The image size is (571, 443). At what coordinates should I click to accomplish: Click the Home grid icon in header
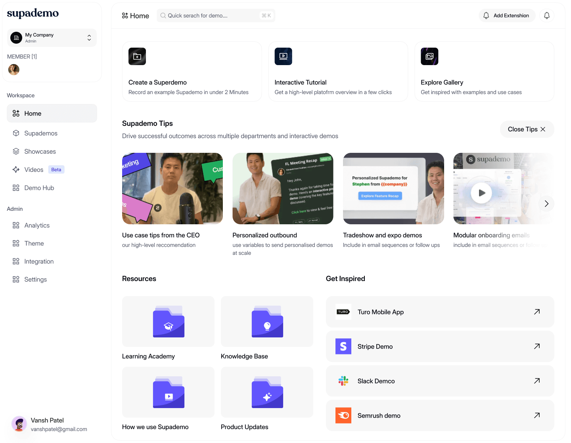[125, 16]
